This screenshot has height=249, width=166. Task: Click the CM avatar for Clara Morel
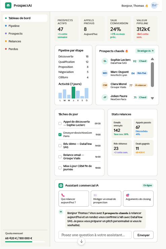(x=105, y=85)
